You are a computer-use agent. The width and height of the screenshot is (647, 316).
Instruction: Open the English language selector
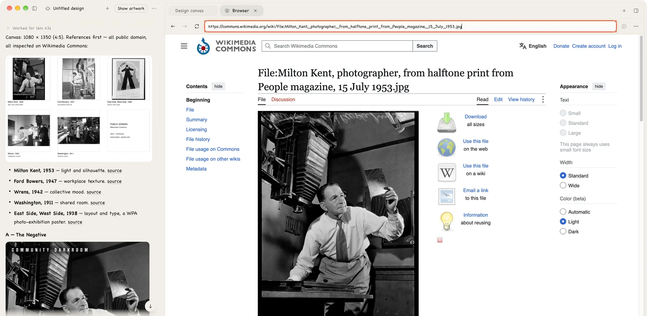tap(533, 46)
